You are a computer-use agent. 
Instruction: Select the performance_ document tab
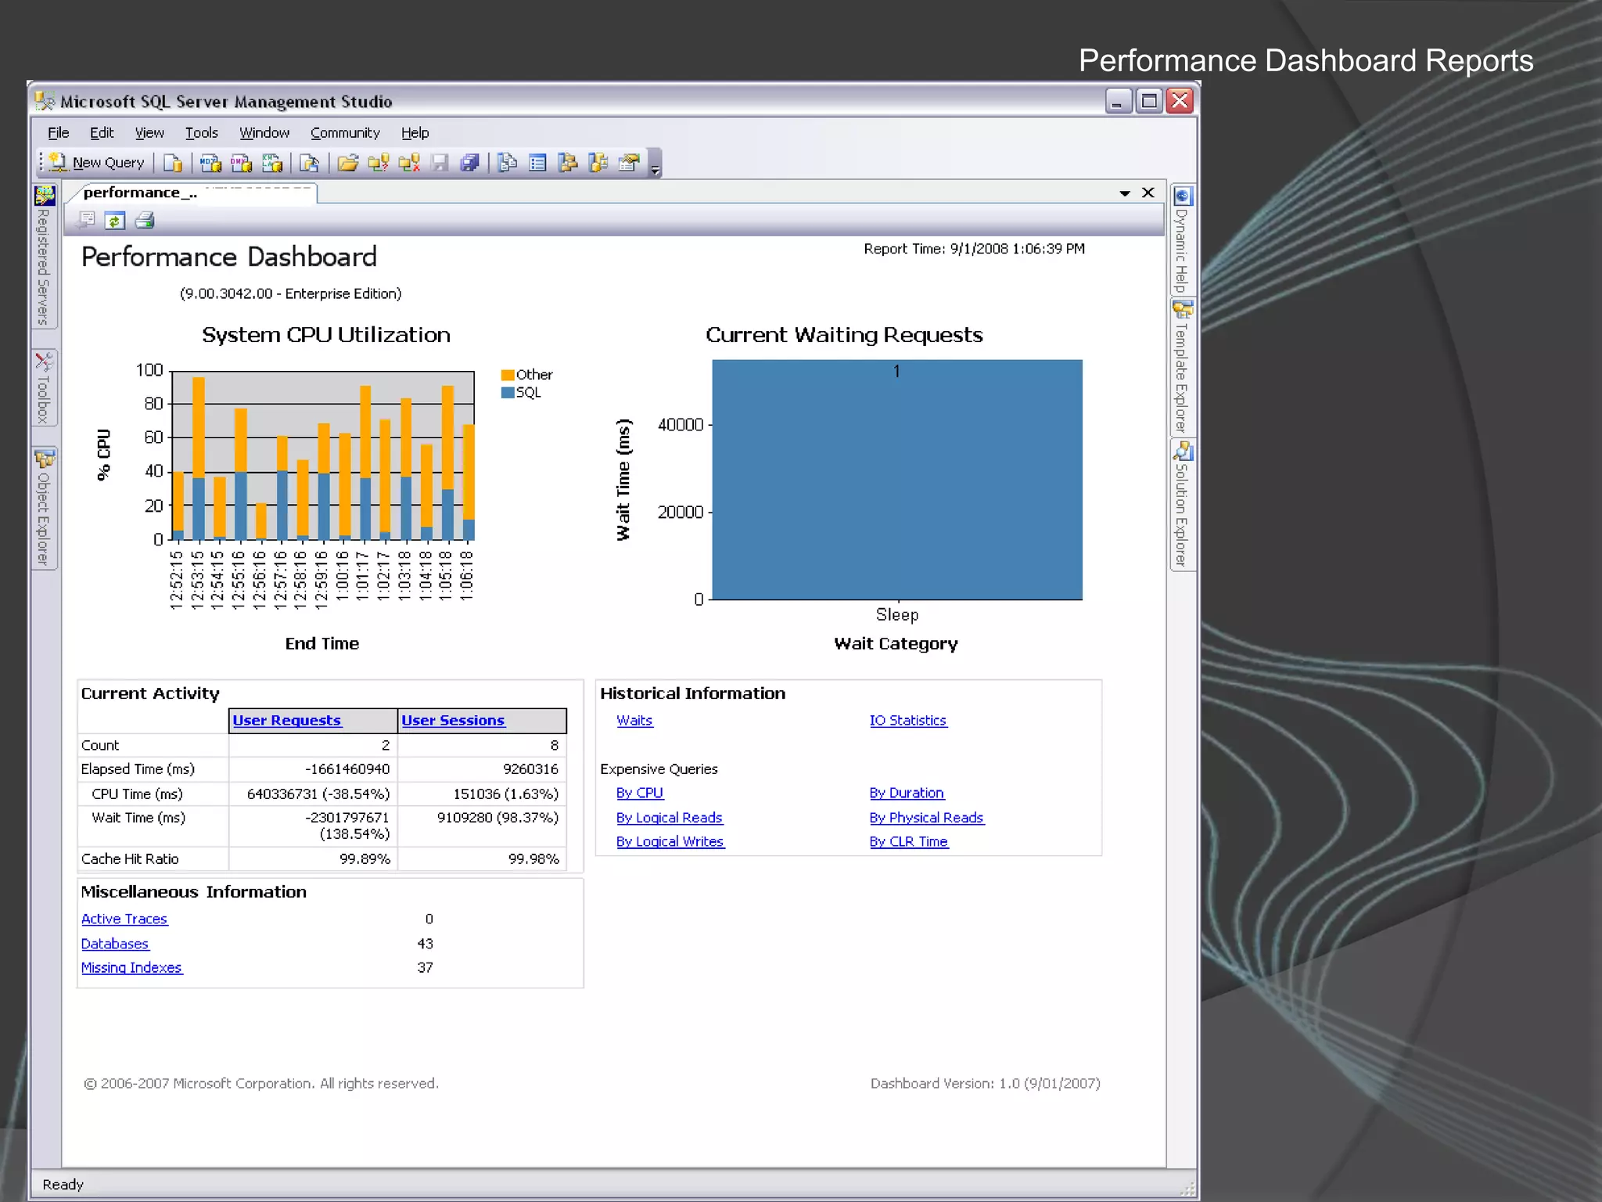(192, 193)
